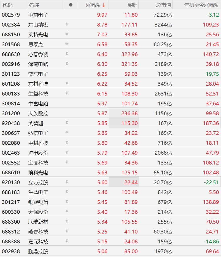Click the up-down arrow marker in the 戈碧迦 row
This screenshot has width=221, height=257.
click(x=67, y=123)
